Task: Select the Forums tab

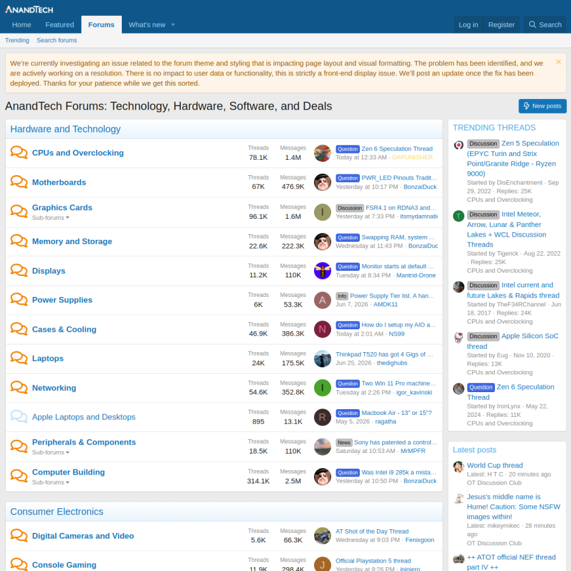Action: point(102,25)
